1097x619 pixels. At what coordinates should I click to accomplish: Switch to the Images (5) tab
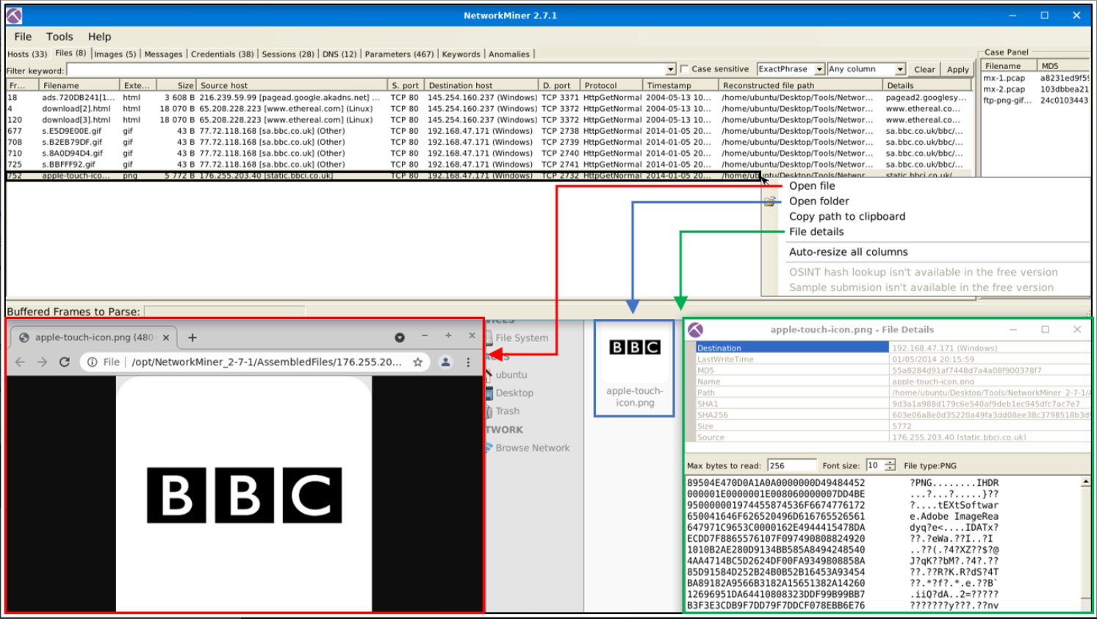click(115, 54)
